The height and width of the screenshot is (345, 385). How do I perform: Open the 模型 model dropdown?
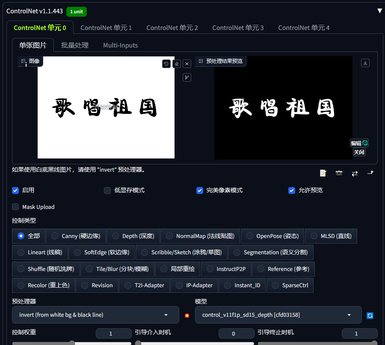click(x=278, y=315)
